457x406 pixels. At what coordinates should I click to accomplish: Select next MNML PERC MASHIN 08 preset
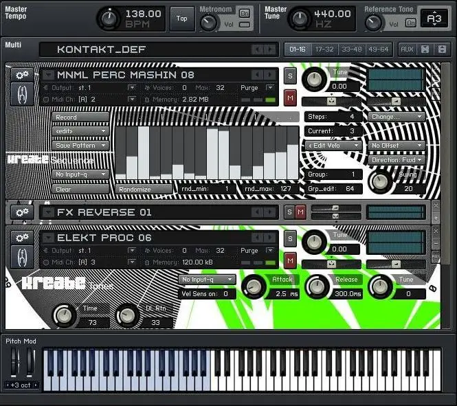click(x=270, y=75)
